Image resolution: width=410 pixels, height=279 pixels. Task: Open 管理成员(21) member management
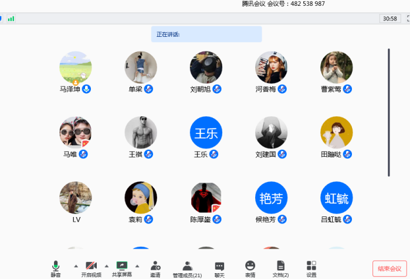187,268
